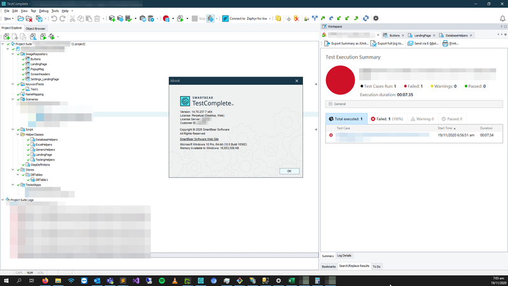Click Export Summary as JUnit icon
The height and width of the screenshot is (286, 508).
(327, 43)
